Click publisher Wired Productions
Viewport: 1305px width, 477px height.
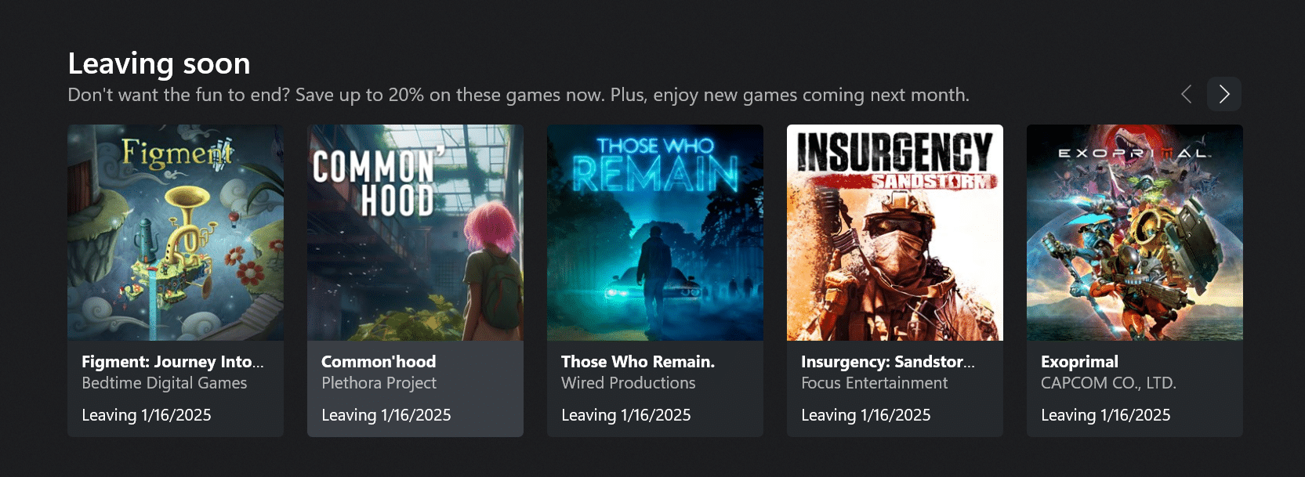629,383
